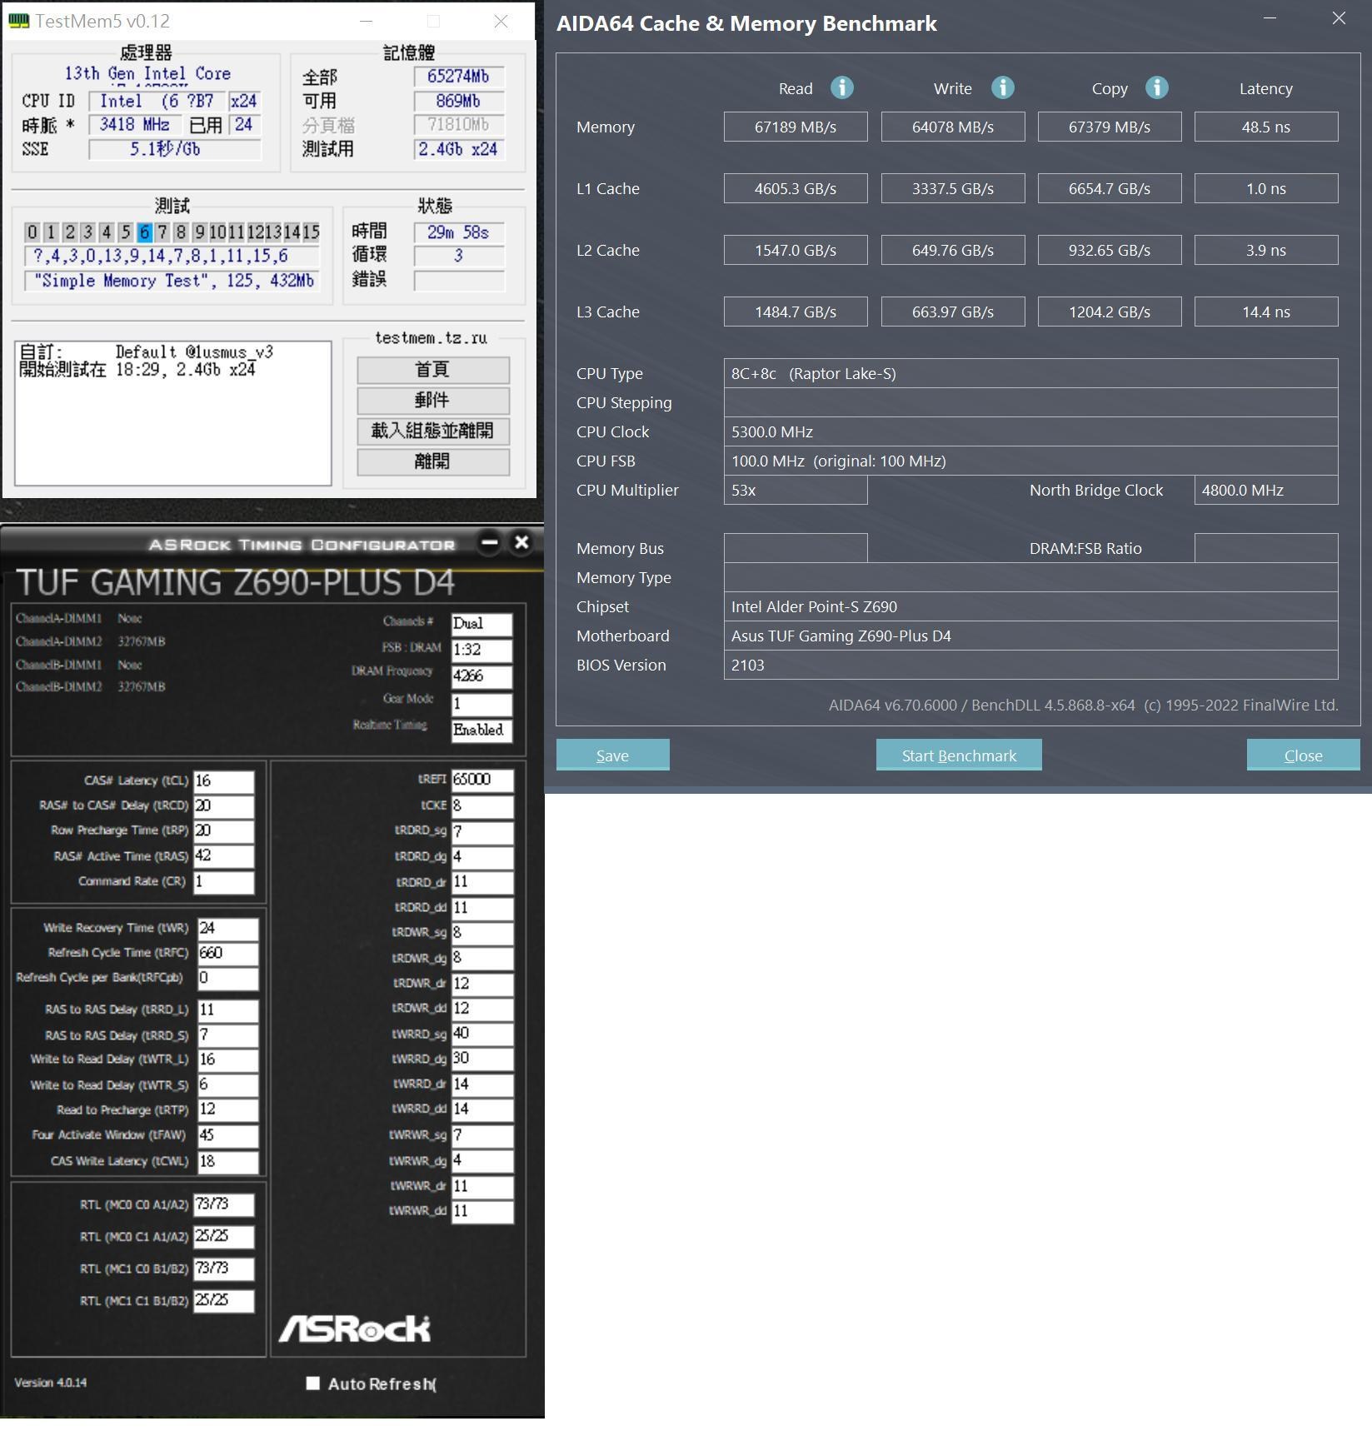The width and height of the screenshot is (1372, 1431).
Task: Click the 郵件 button in TestMem5
Action: 433,401
